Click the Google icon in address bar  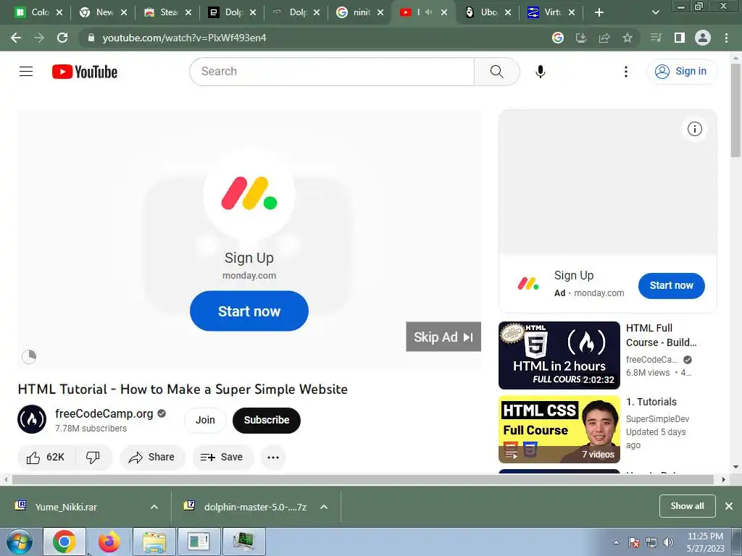[x=558, y=38]
